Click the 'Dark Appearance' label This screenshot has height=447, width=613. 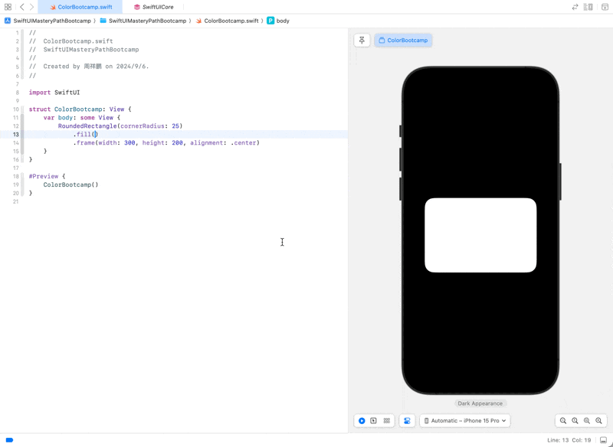480,403
